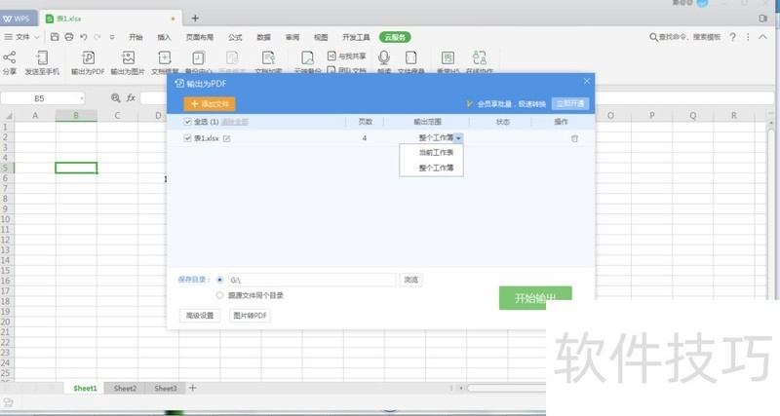Viewport: 780px width, 416px height.
Task: Delete 表1.xlsx using the trash icon
Action: (574, 139)
